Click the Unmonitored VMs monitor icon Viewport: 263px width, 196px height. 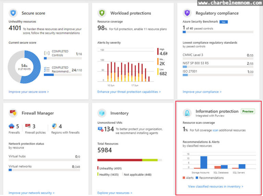[x=100, y=129]
